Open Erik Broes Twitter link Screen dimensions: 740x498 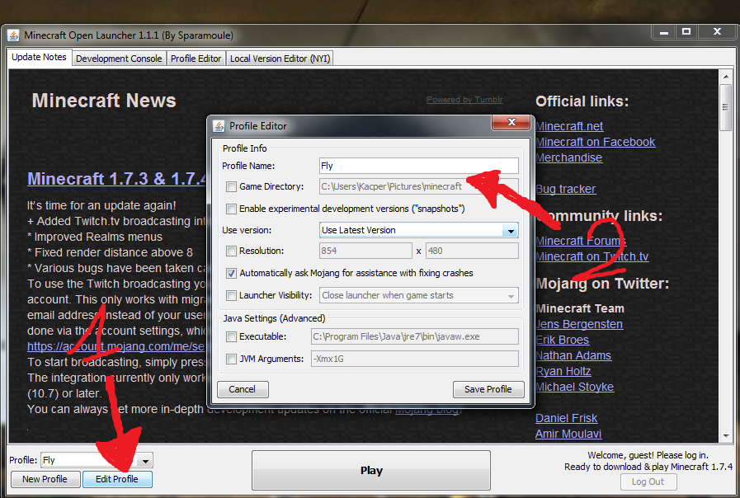[563, 340]
